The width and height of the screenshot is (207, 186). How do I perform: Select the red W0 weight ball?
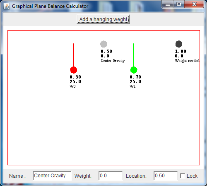click(x=74, y=70)
